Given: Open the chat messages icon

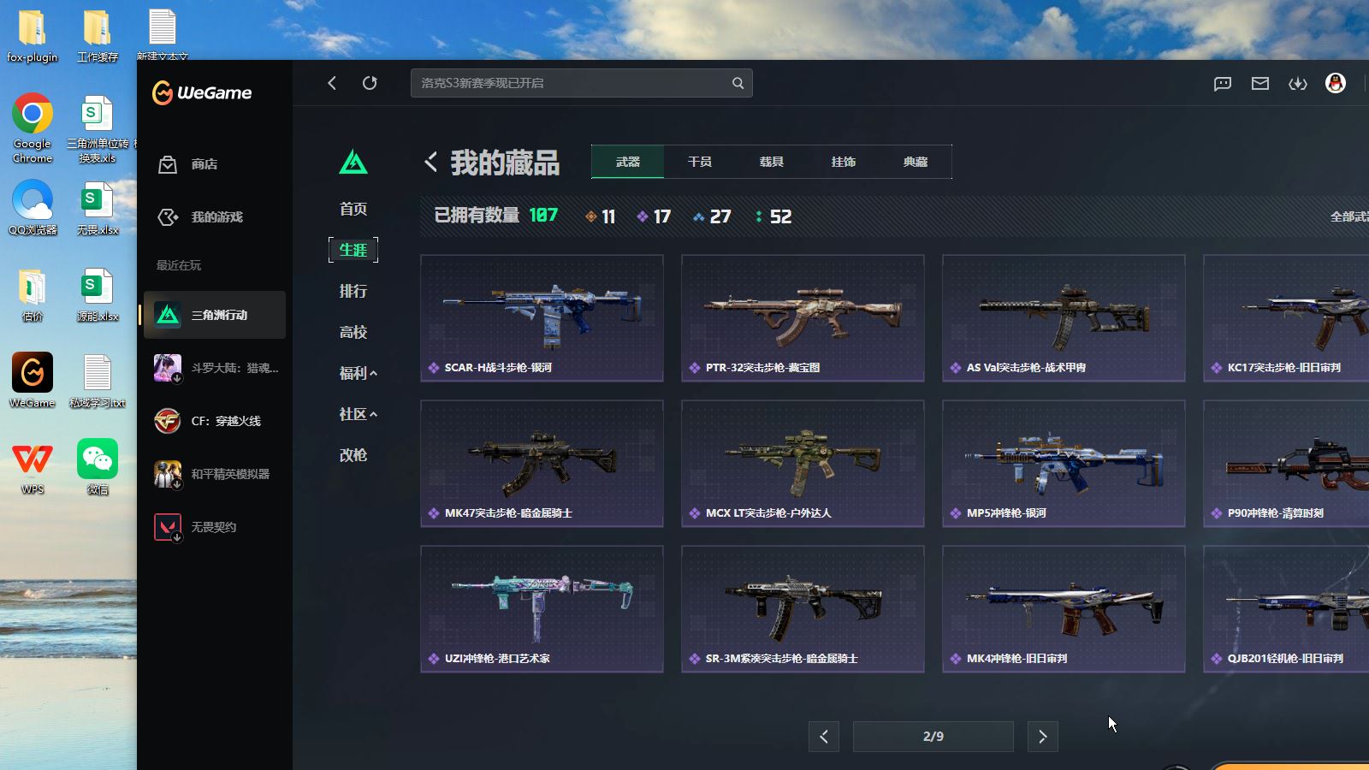Looking at the screenshot, I should (1223, 83).
